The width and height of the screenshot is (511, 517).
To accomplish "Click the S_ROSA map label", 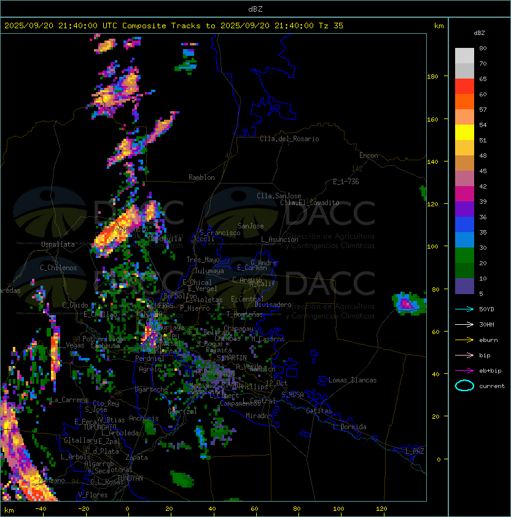I will 292,395.
